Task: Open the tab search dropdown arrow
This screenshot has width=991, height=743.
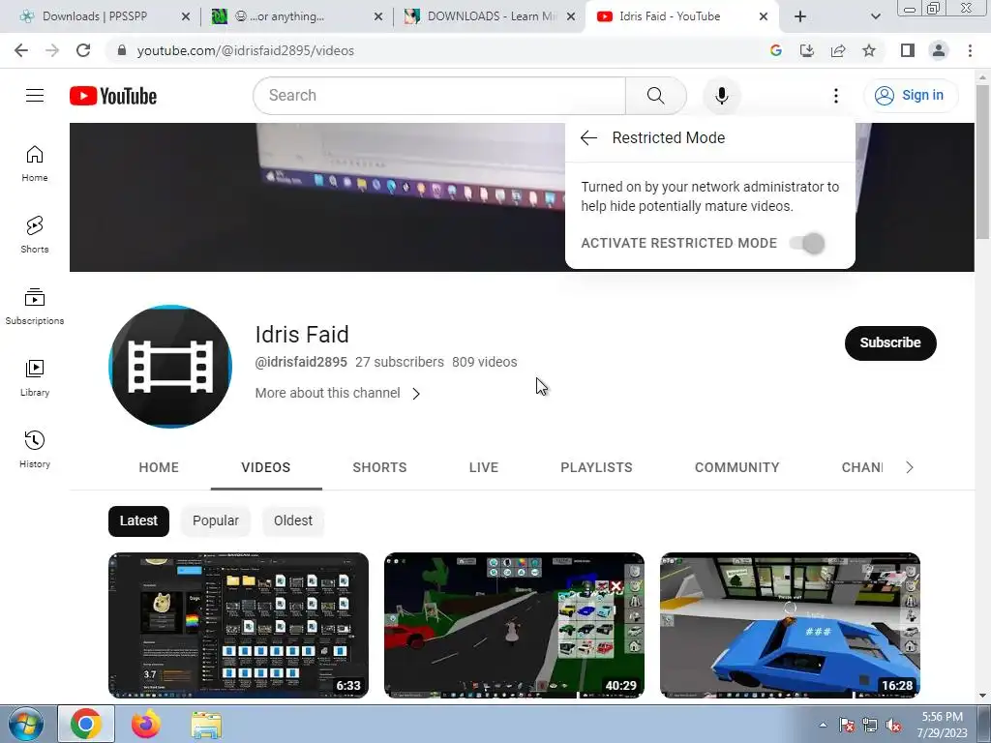Action: click(875, 17)
